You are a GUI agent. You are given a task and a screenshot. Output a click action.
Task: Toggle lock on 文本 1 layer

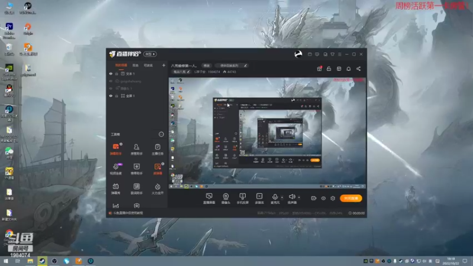point(116,73)
